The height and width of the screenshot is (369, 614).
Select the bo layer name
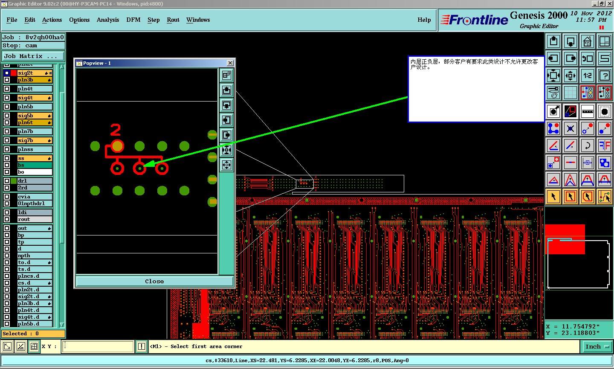point(35,172)
